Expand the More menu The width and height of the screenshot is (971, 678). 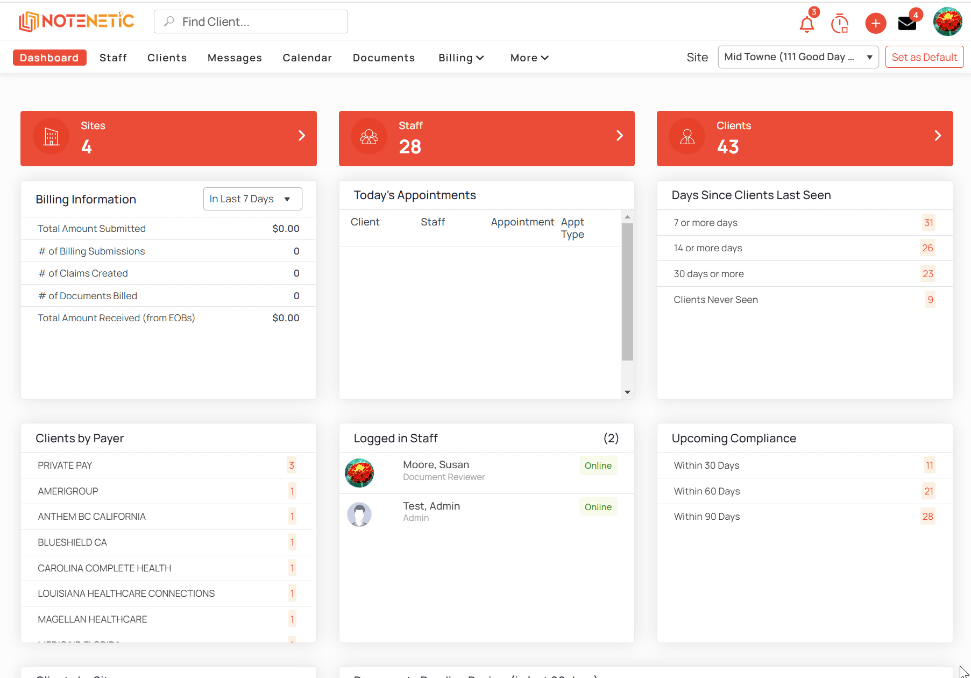pos(529,58)
